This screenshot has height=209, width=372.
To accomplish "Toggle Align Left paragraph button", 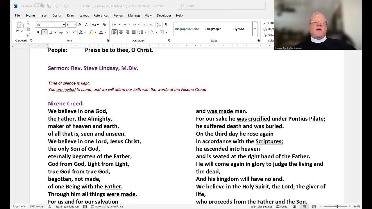I will point(115,32).
